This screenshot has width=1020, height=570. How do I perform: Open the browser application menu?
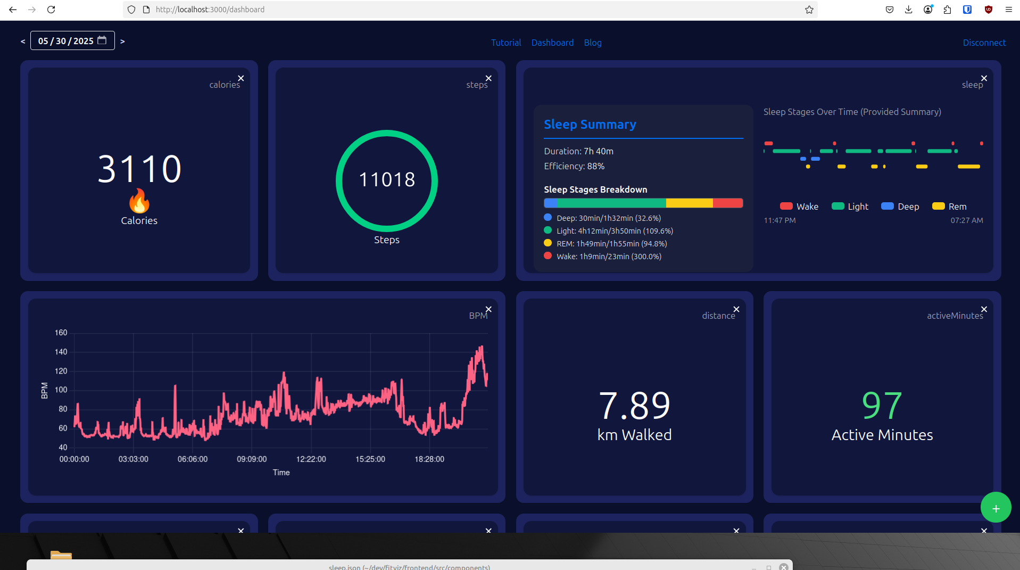[x=1008, y=10]
